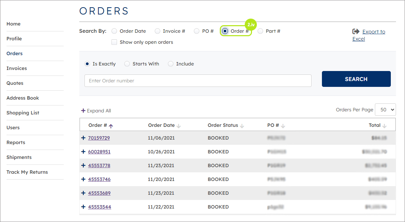
Task: Open Reports in the sidebar
Action: pyautogui.click(x=16, y=142)
